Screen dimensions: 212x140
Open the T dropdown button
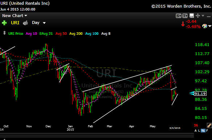(x=185, y=16)
